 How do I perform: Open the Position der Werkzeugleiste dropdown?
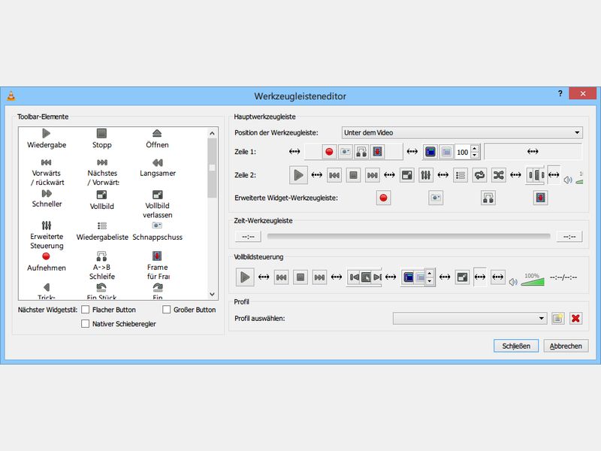[461, 133]
